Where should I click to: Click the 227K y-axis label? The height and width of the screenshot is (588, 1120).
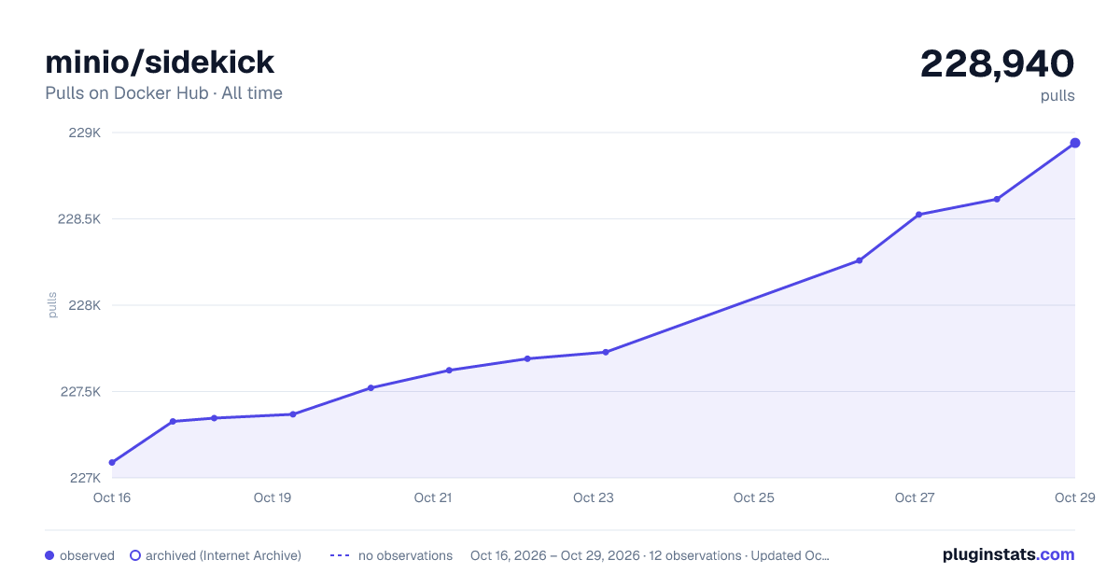click(85, 478)
